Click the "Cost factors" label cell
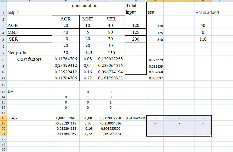 29,59
